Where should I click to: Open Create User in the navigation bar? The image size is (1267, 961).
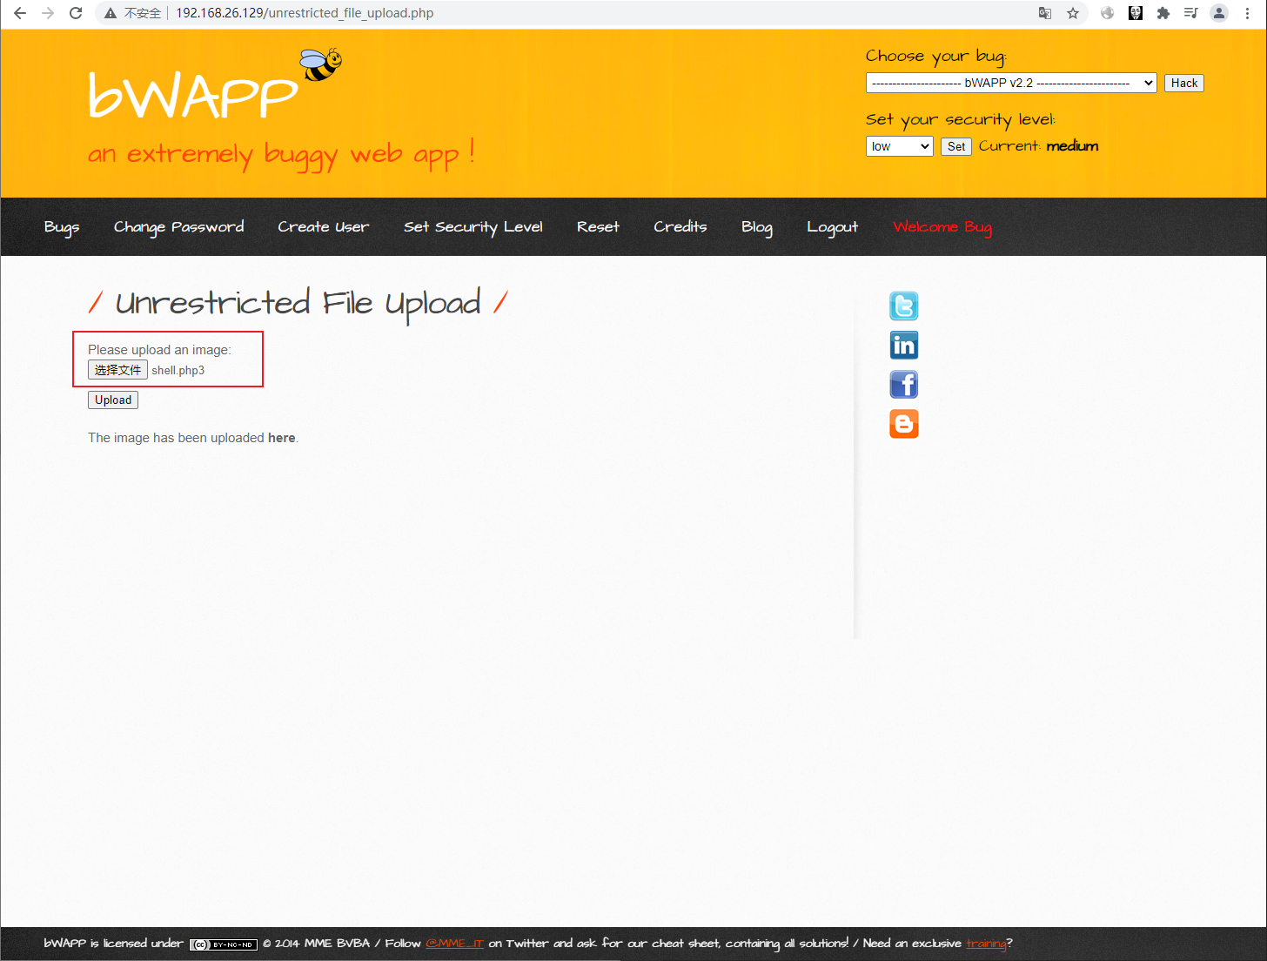pos(324,227)
